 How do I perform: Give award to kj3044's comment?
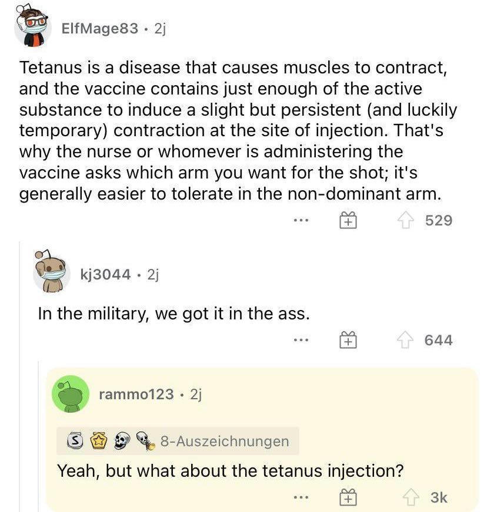(348, 340)
